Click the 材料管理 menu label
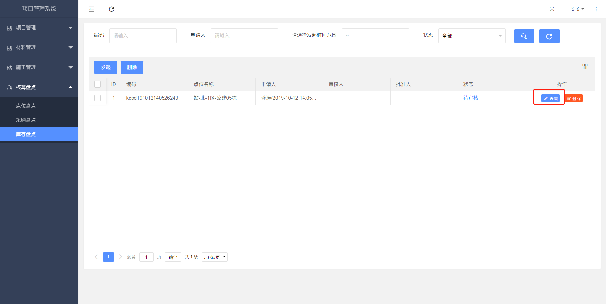This screenshot has width=606, height=304. 26,47
